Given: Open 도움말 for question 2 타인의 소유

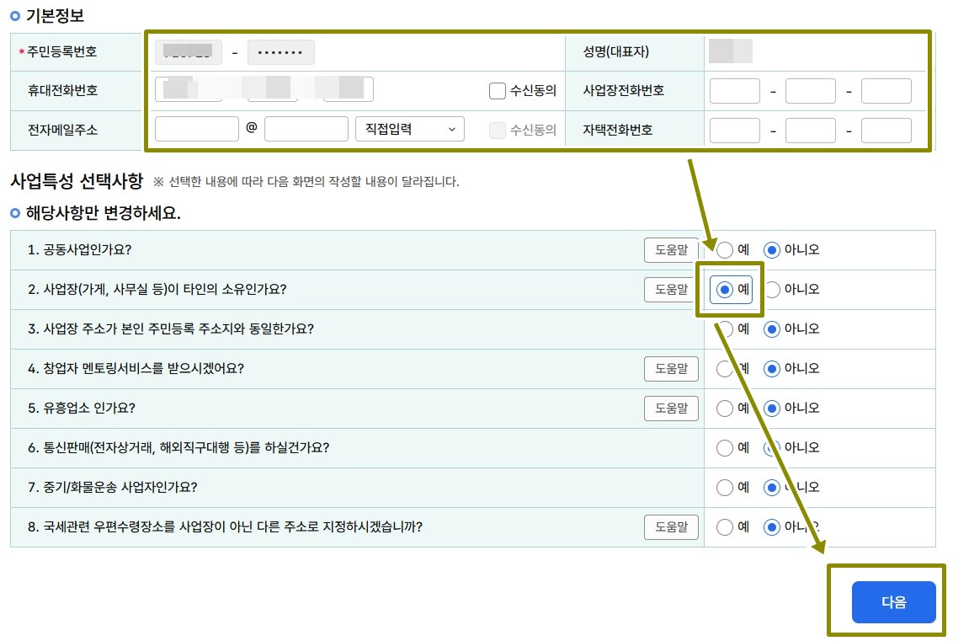Looking at the screenshot, I should 671,289.
